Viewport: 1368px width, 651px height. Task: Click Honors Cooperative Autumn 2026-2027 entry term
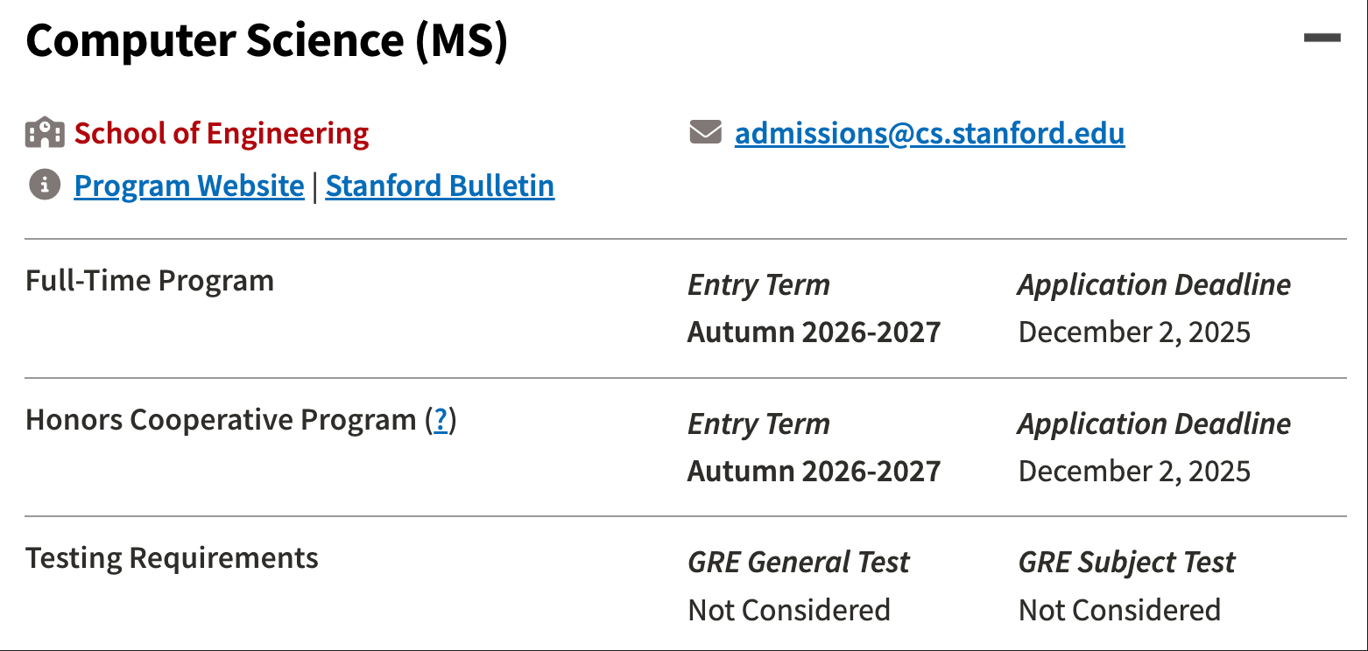coord(814,472)
